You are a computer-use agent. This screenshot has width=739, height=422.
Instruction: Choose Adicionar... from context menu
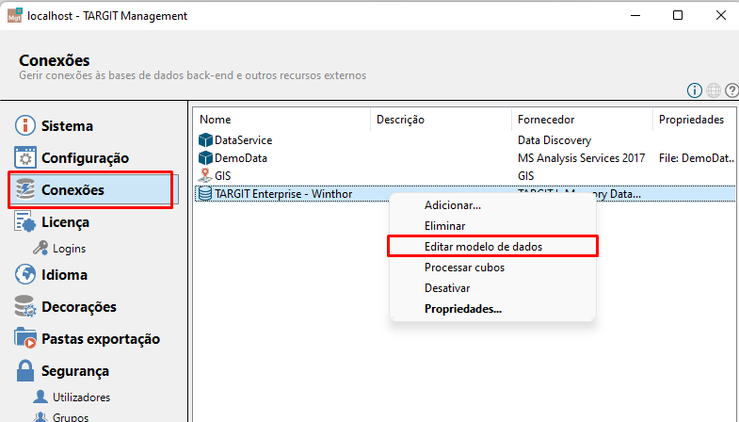pyautogui.click(x=453, y=205)
